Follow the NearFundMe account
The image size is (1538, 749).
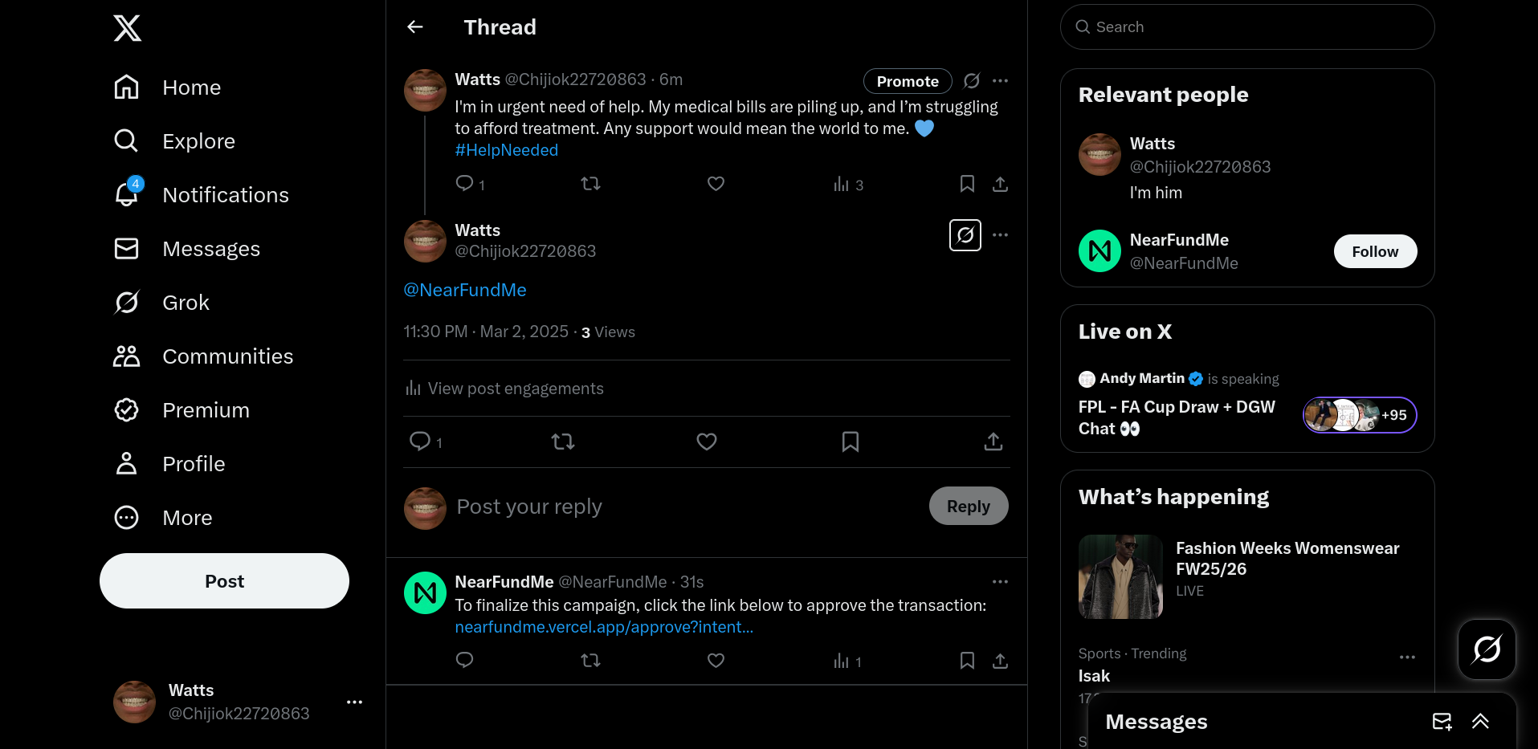(1374, 251)
